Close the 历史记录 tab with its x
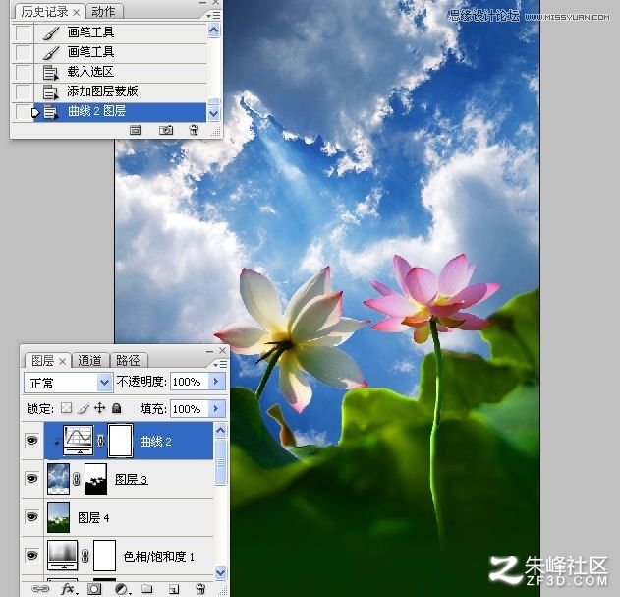Screen dimensions: 620x597 77,13
